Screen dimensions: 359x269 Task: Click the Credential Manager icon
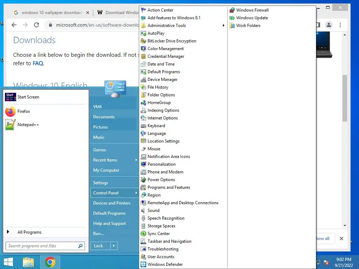point(143,56)
